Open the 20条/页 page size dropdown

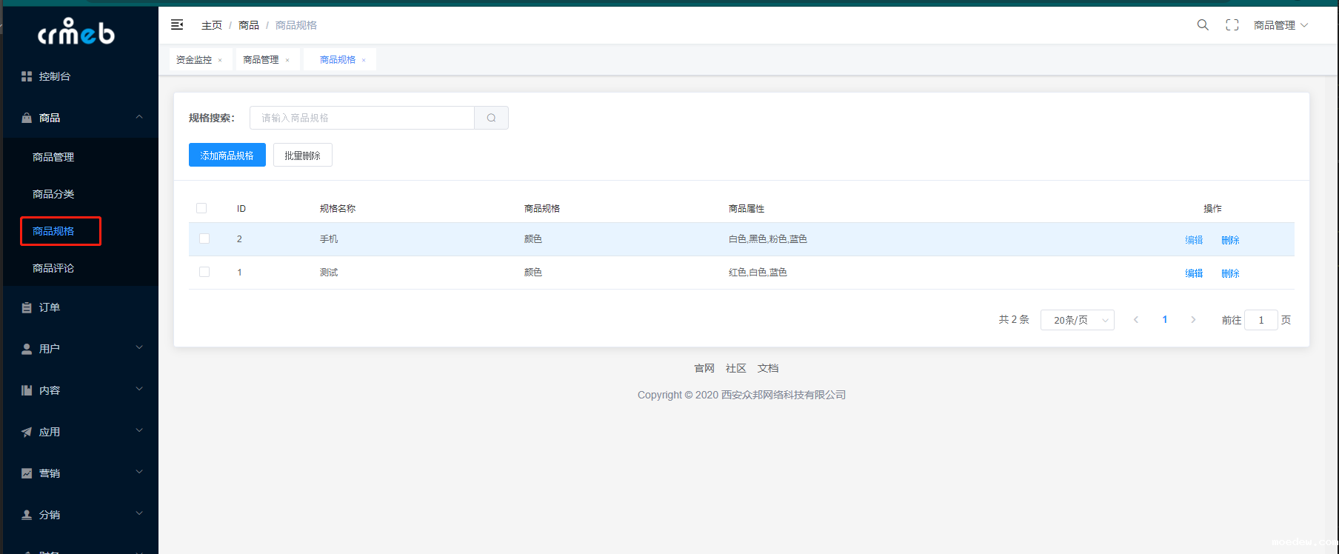[1077, 320]
